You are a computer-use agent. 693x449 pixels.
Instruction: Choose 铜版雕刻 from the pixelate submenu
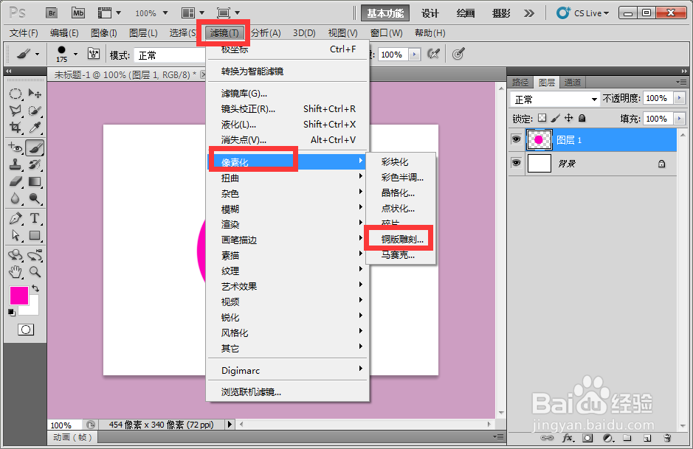click(401, 237)
